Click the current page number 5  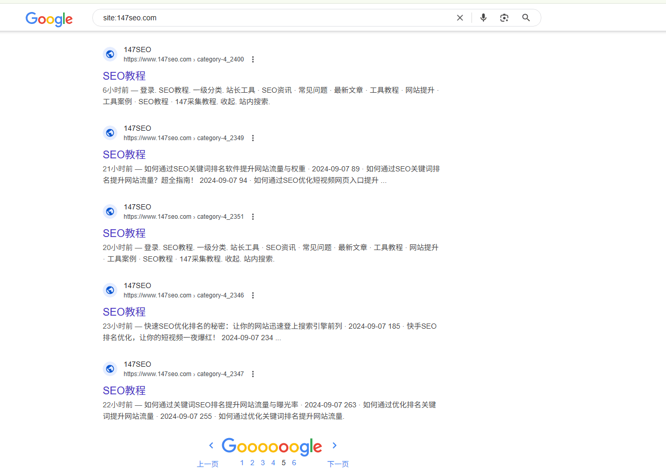click(284, 463)
